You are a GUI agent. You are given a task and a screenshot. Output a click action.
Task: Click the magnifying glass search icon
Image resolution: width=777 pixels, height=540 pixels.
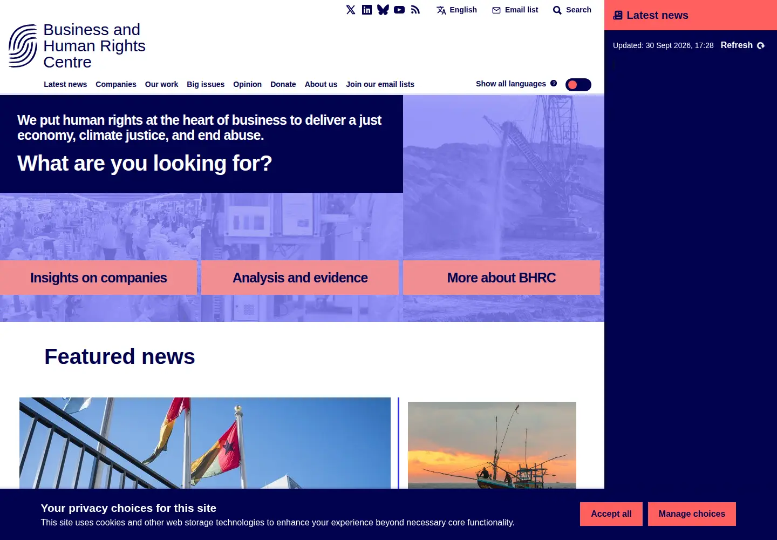557,10
